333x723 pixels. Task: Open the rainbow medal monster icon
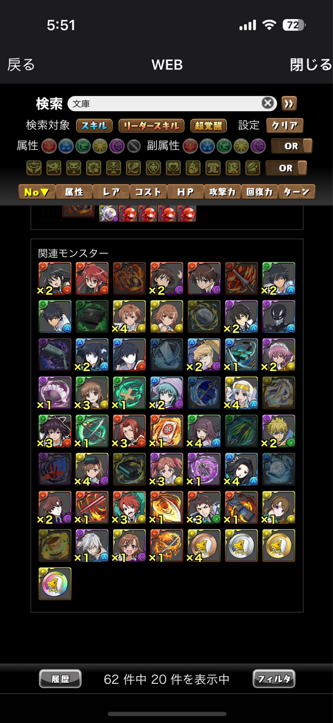coord(55,583)
